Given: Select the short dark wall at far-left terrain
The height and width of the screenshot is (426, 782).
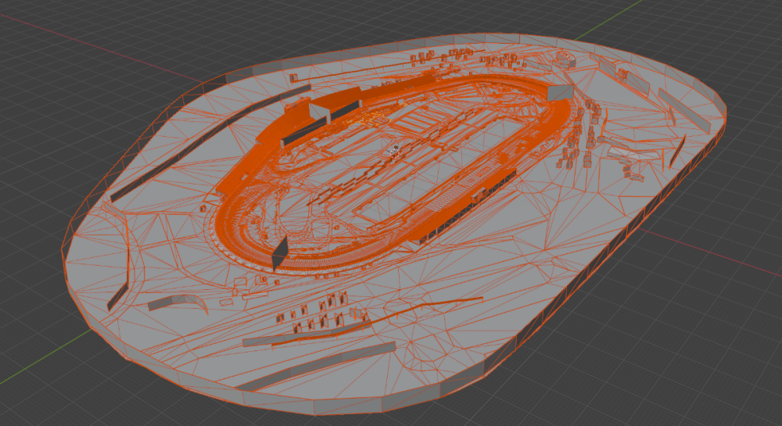Looking at the screenshot, I should coord(119,292).
